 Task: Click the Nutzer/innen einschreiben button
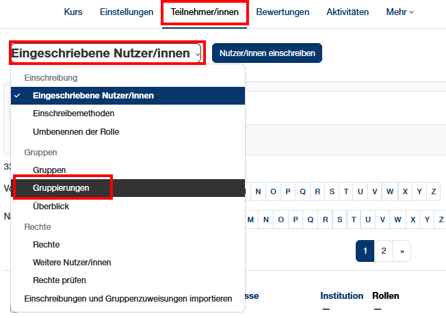pyautogui.click(x=267, y=53)
